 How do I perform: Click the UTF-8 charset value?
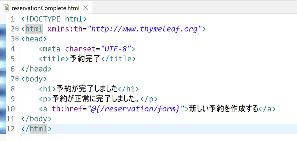pyautogui.click(x=116, y=49)
